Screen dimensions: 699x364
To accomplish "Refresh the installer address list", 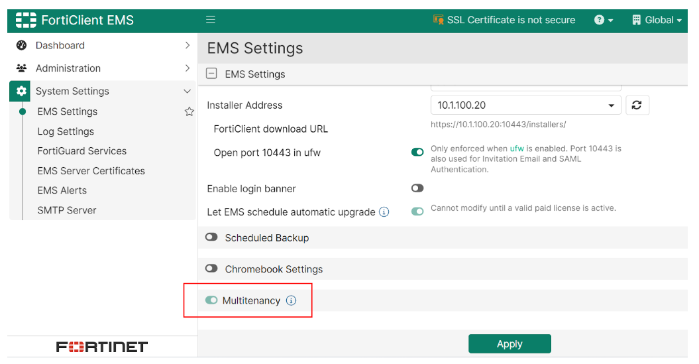I will click(x=637, y=105).
